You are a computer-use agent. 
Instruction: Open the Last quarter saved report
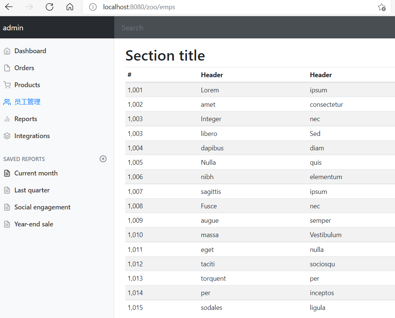click(32, 190)
